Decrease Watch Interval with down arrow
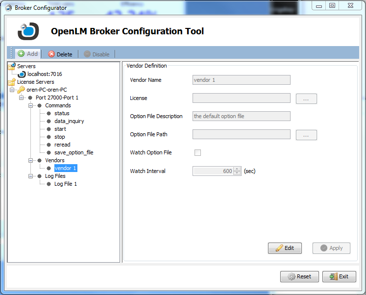 click(x=237, y=173)
